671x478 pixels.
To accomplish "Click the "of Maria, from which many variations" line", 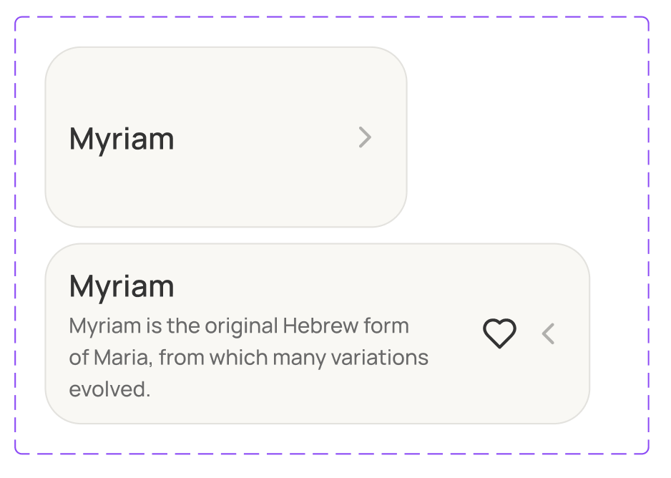I will pos(248,357).
